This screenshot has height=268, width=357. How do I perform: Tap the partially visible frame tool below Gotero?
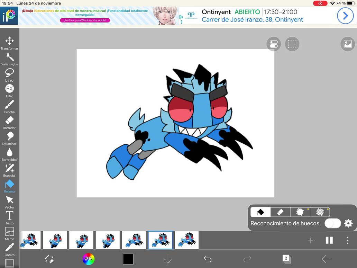click(x=9, y=263)
